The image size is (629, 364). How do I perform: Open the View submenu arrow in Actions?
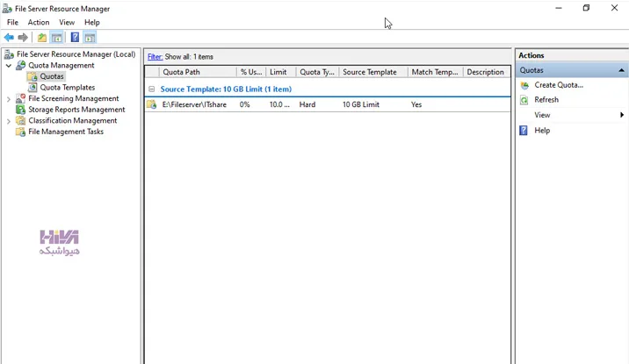tap(622, 115)
